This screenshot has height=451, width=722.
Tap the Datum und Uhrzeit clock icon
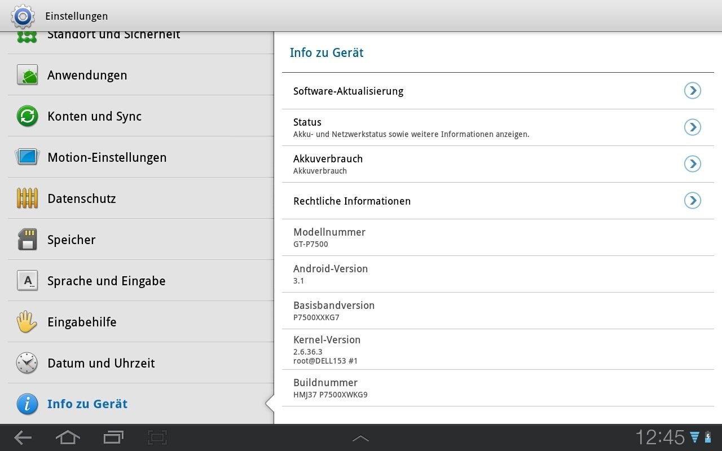27,363
